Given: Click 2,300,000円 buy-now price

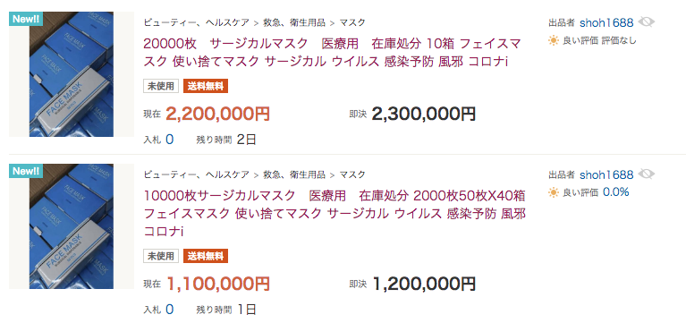Looking at the screenshot, I should coord(424,115).
